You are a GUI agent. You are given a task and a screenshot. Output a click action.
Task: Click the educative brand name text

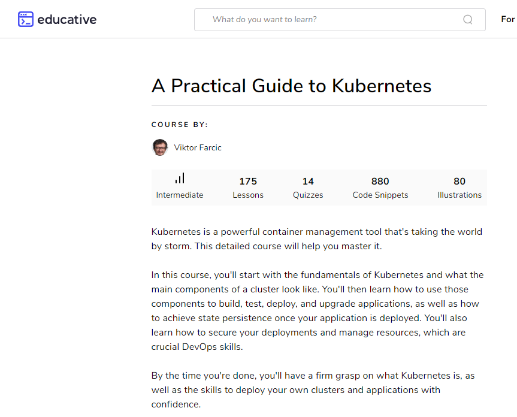66,19
